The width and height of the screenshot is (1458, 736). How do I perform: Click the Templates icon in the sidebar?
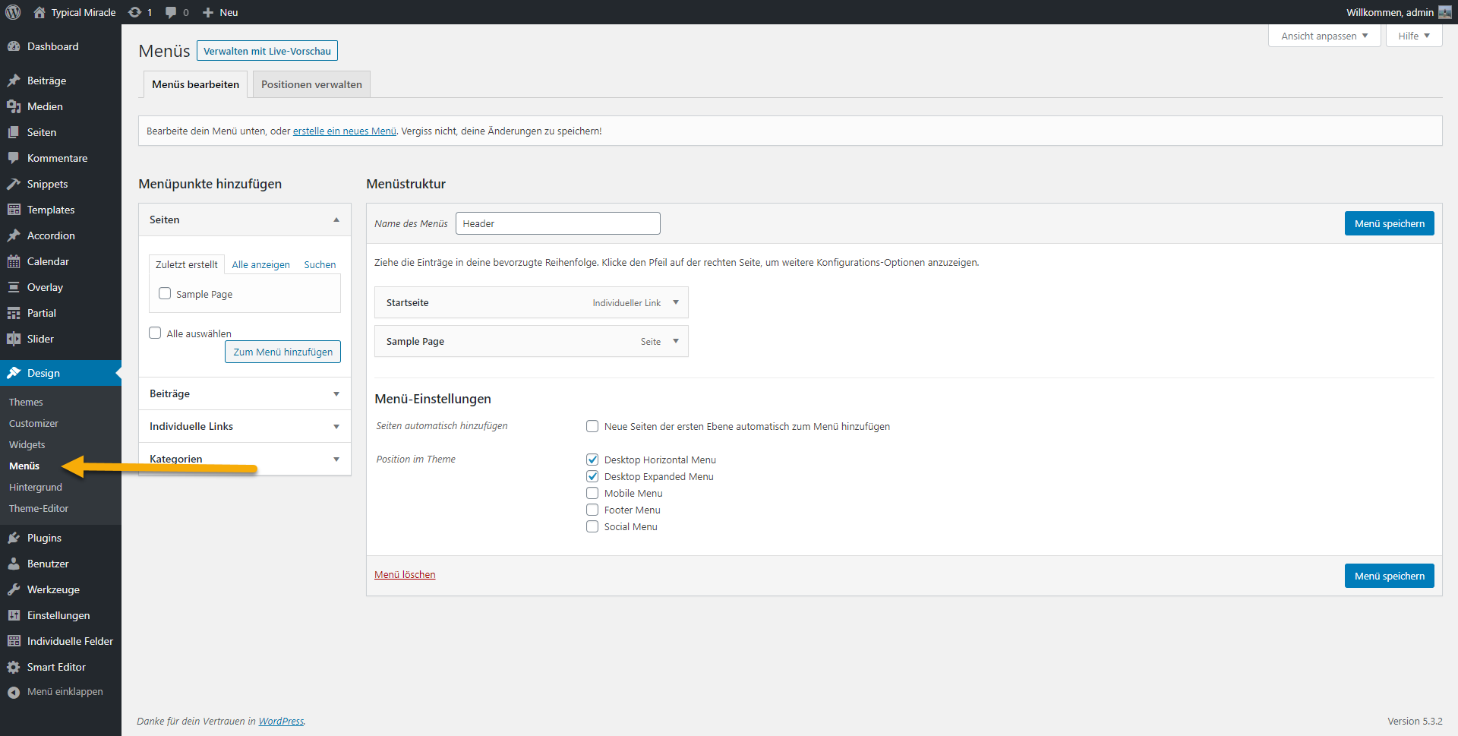point(14,210)
